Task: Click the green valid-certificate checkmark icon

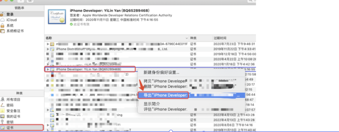Action: (72, 24)
